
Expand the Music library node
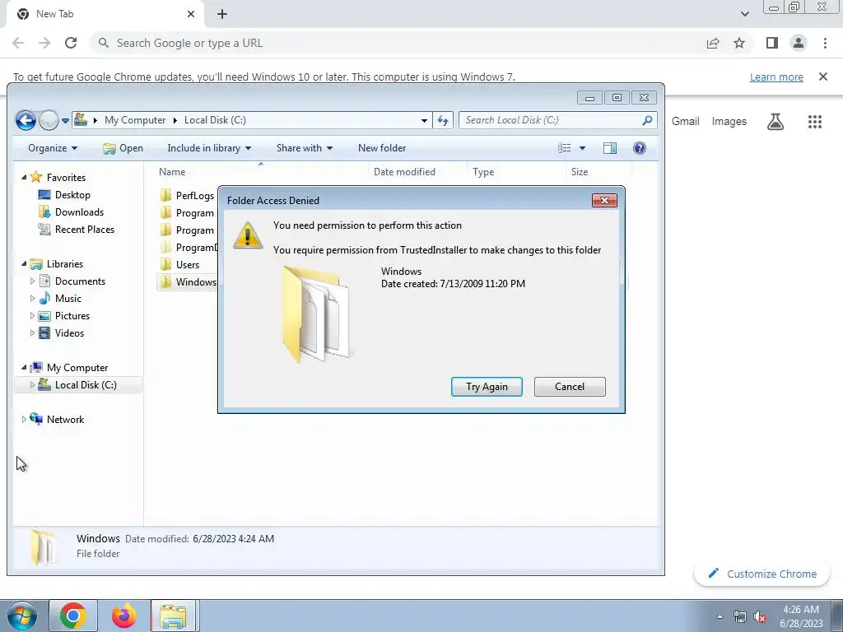click(32, 298)
